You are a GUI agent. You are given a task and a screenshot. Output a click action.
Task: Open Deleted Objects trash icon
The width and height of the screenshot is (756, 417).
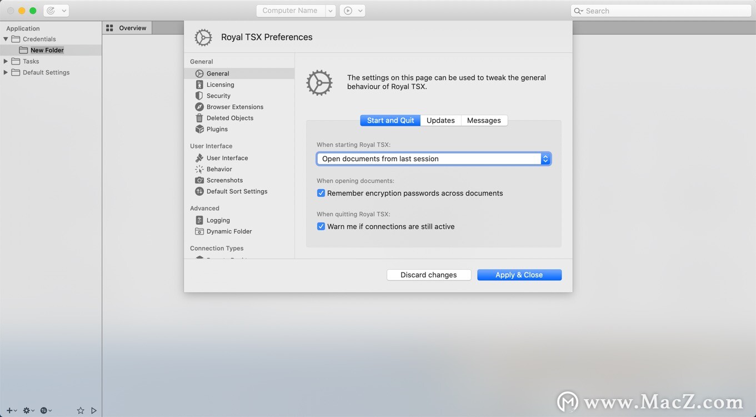click(199, 118)
